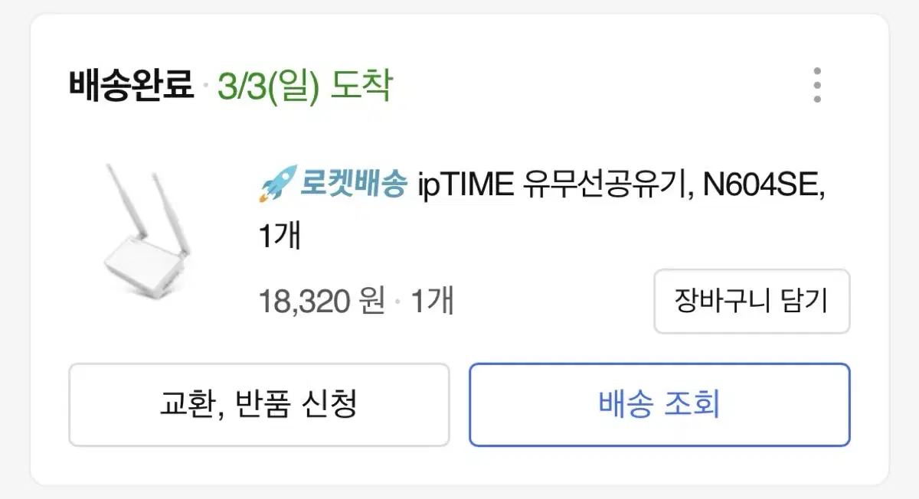919x499 pixels.
Task: Open 배송 조회 to track delivery
Action: coord(659,404)
